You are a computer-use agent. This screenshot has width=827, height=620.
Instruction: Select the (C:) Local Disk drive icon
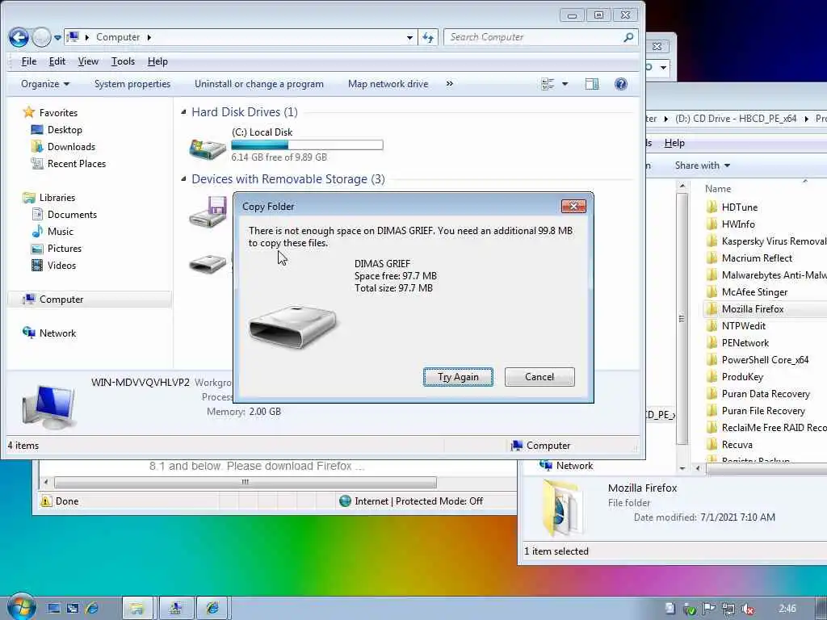(208, 149)
